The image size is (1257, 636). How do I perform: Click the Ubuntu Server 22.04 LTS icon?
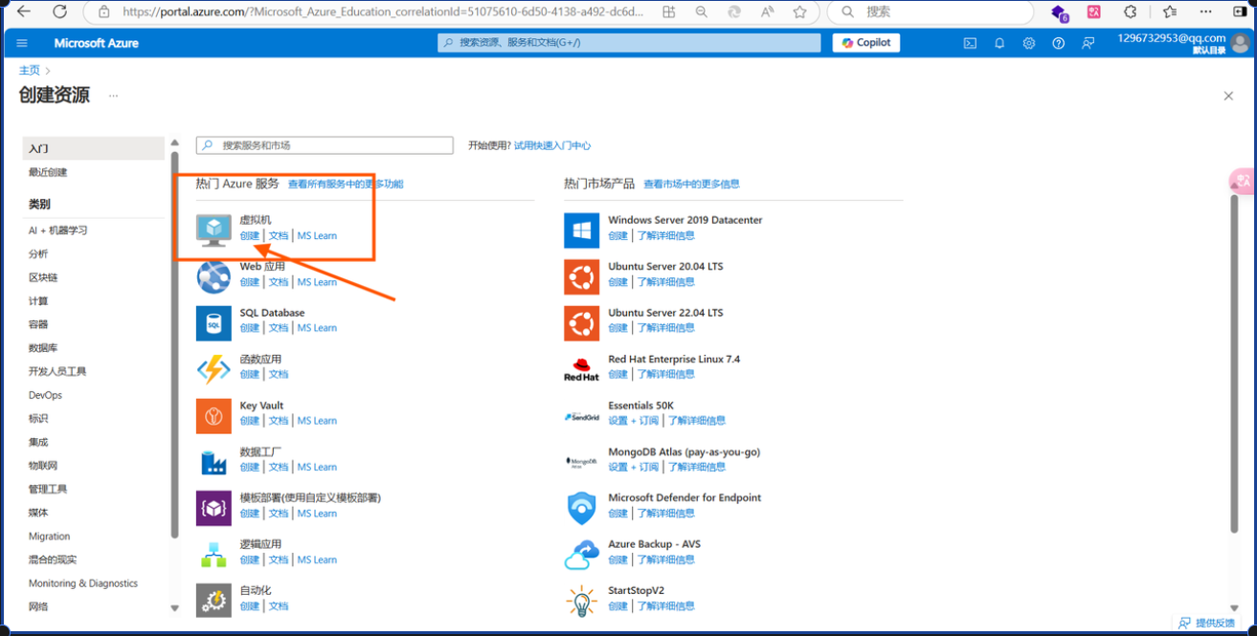[x=582, y=323]
